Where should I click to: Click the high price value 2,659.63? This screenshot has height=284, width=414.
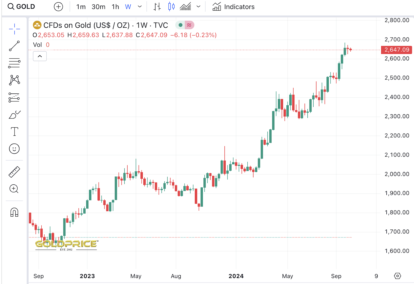(86, 35)
